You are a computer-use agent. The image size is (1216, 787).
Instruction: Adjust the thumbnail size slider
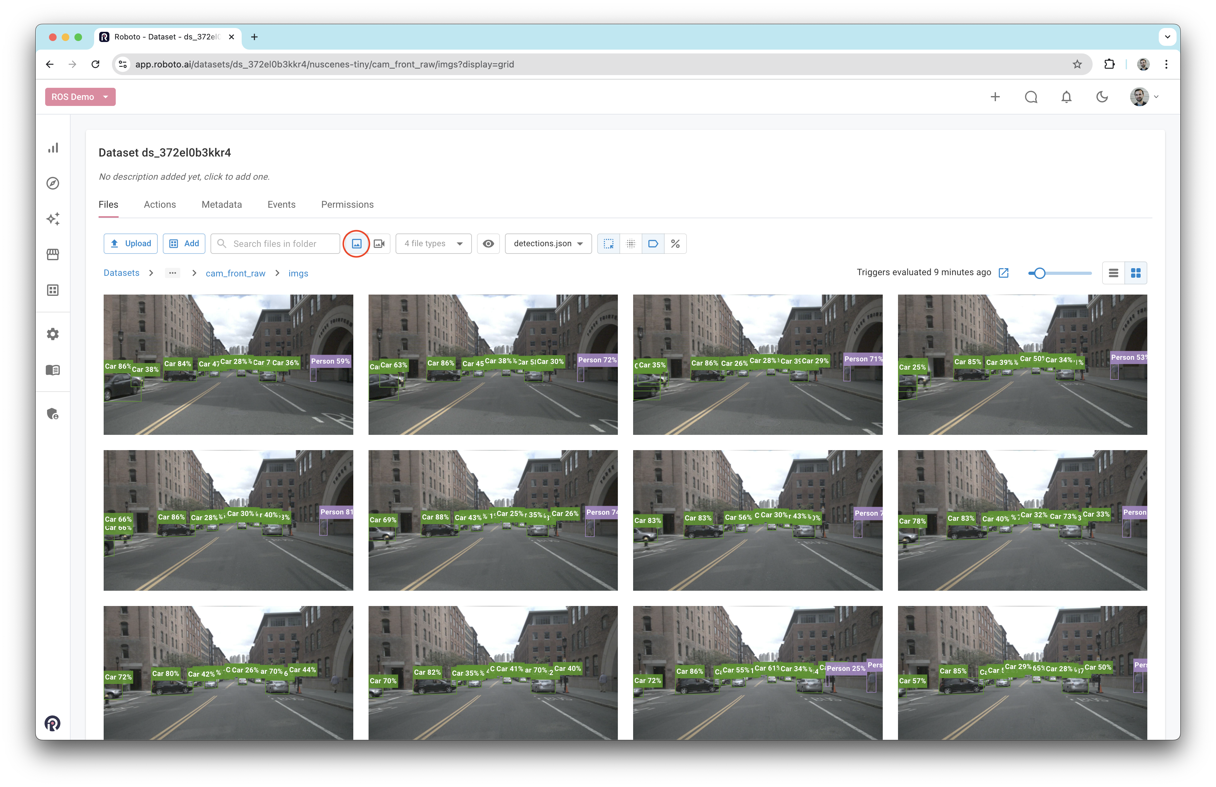click(x=1039, y=273)
